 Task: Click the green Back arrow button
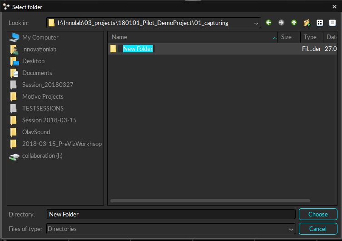tap(268, 23)
